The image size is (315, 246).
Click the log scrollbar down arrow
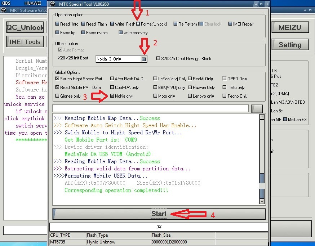262,201
